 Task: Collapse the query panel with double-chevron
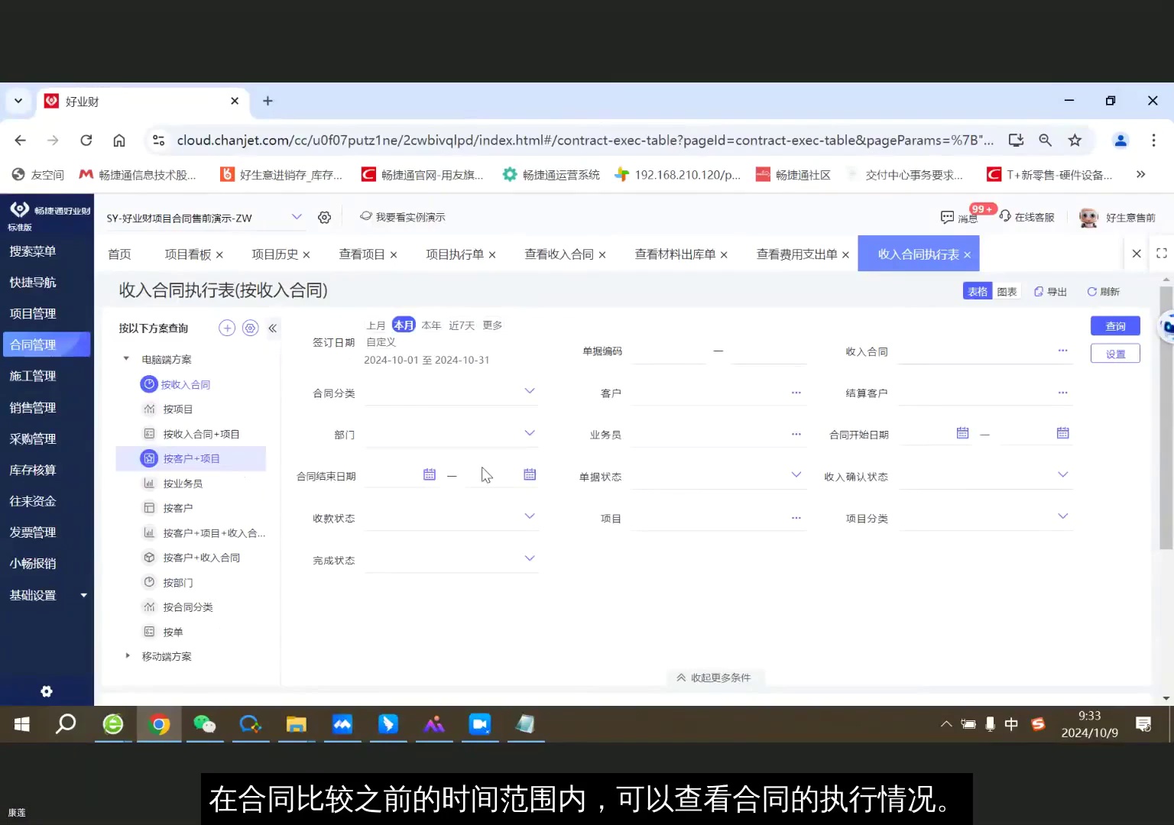click(273, 328)
